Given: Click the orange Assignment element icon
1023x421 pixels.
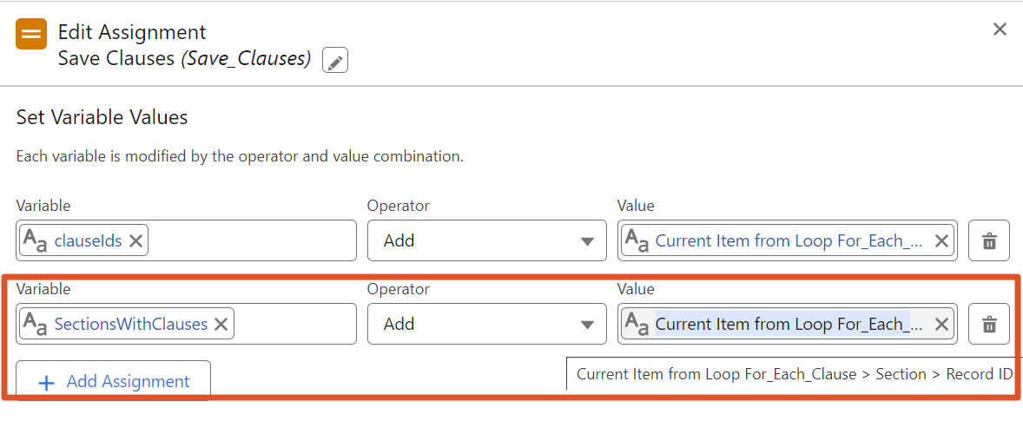Looking at the screenshot, I should click(31, 34).
